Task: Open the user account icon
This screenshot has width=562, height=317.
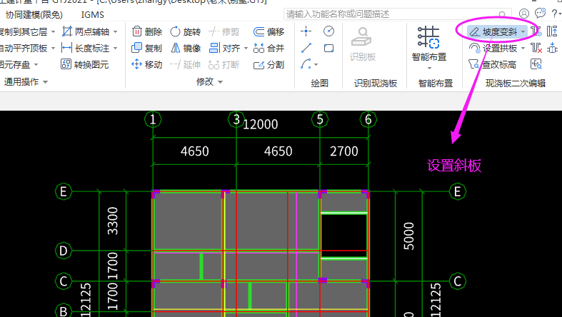Action: 524,14
